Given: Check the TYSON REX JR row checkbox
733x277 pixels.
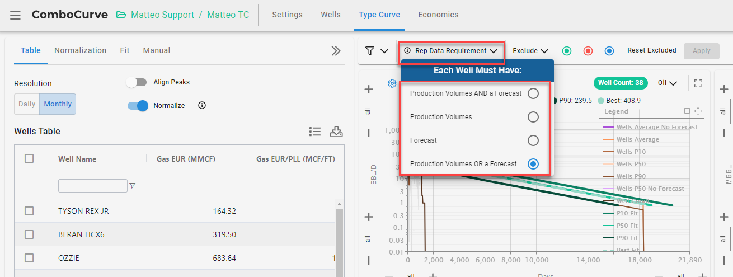Looking at the screenshot, I should [29, 211].
